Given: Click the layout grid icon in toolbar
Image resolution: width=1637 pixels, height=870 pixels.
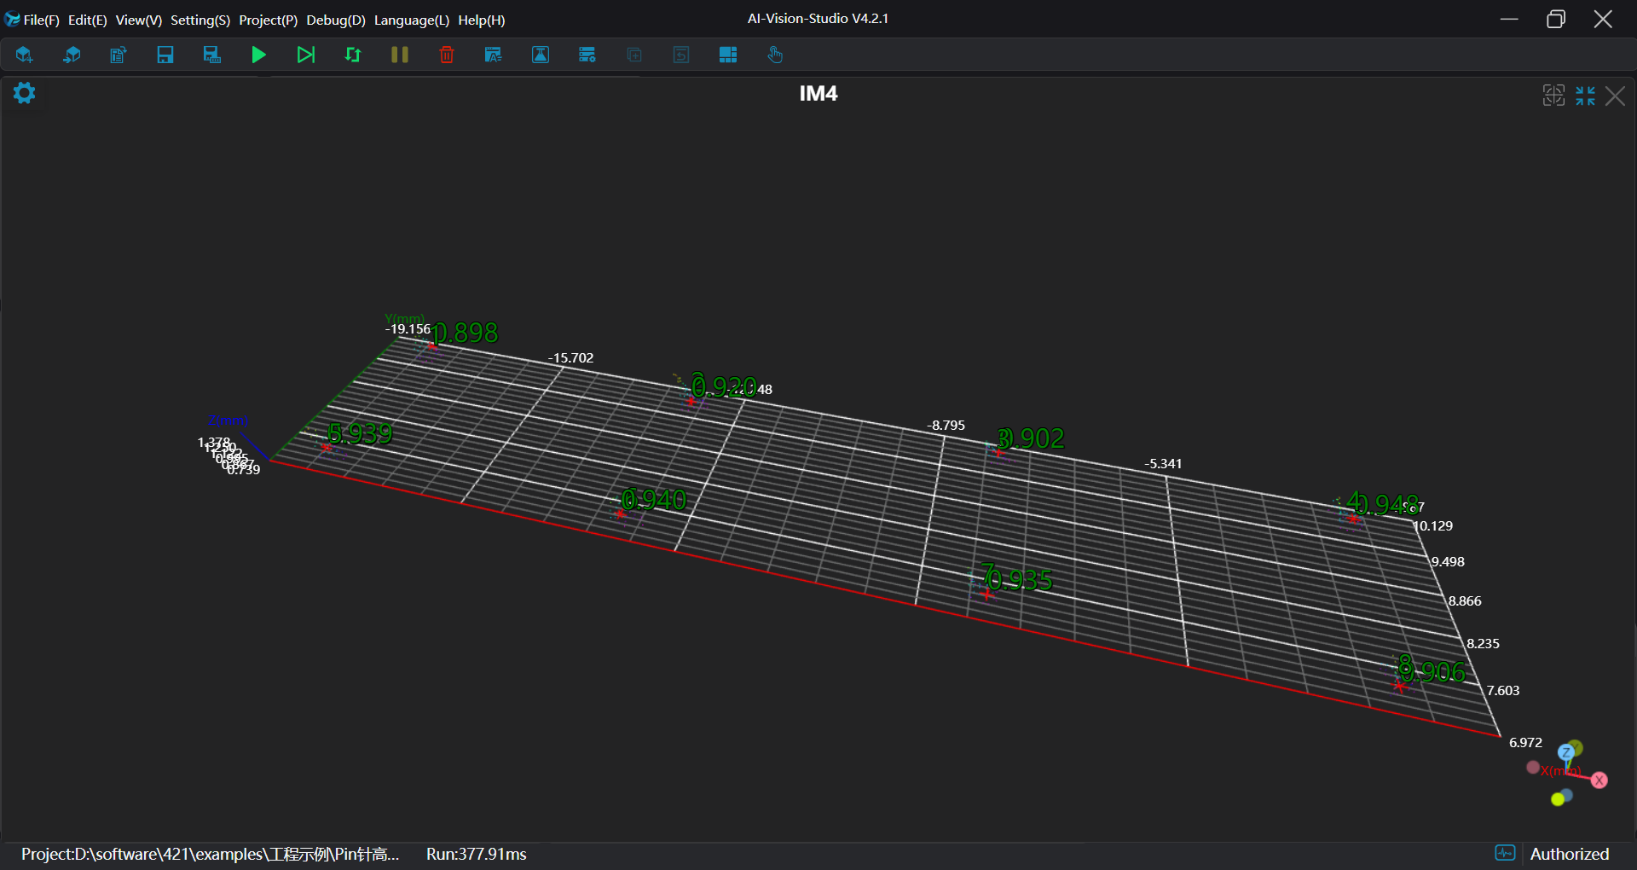Looking at the screenshot, I should pyautogui.click(x=727, y=55).
